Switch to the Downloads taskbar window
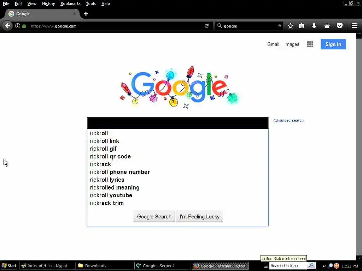 105,266
